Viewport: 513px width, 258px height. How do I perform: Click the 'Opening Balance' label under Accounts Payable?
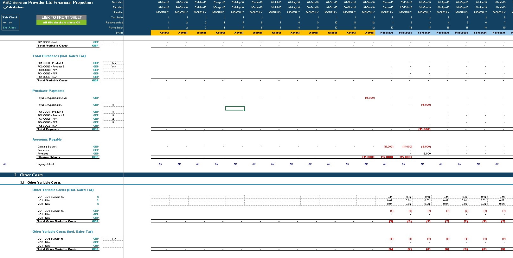pos(47,147)
